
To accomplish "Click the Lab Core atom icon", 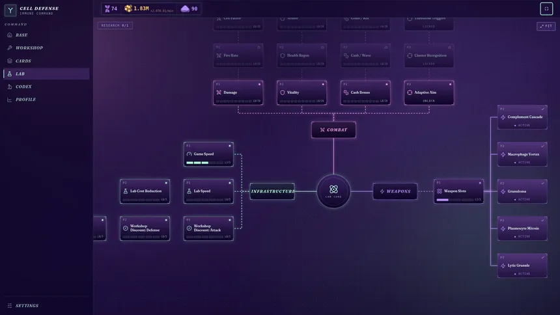I will pyautogui.click(x=333, y=189).
